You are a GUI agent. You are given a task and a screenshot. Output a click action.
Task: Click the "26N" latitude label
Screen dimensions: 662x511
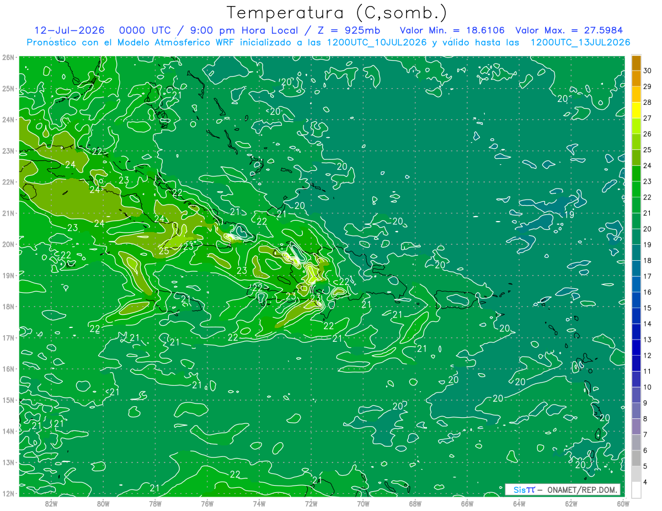(x=8, y=57)
